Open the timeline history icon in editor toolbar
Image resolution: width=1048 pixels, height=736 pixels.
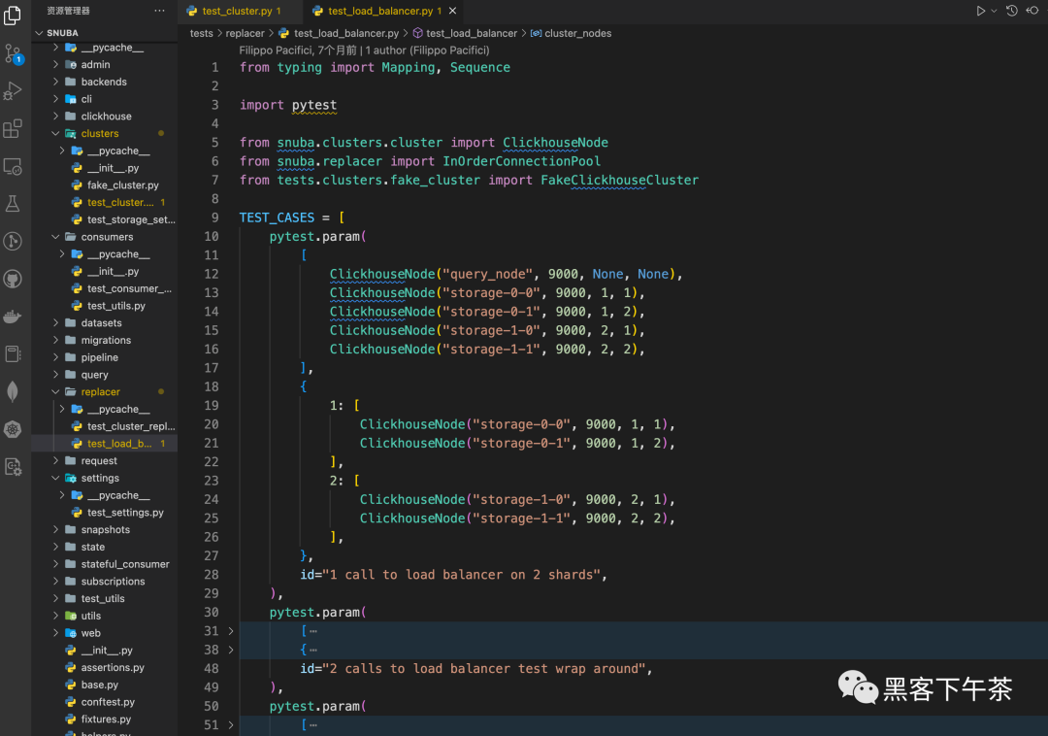tap(1012, 11)
